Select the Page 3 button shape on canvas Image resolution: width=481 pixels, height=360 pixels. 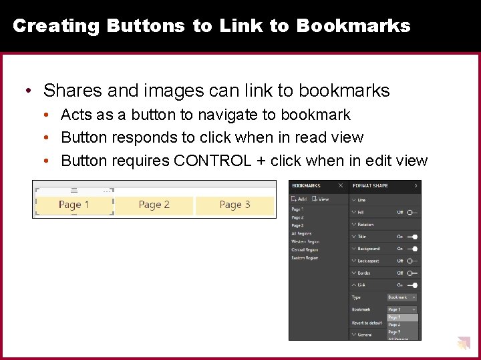coord(234,205)
